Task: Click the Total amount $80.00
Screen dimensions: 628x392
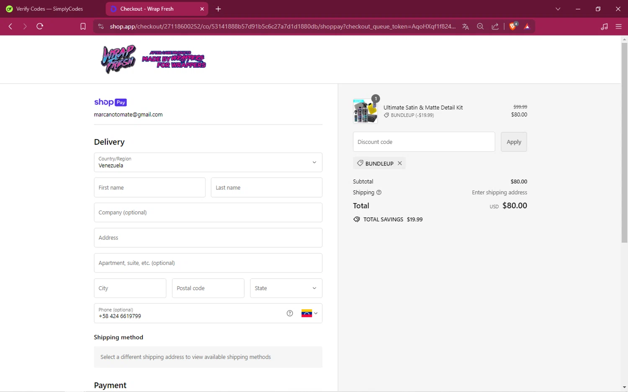Action: click(x=515, y=206)
